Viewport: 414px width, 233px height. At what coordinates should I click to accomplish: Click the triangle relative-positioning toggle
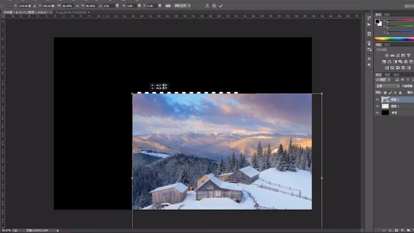pyautogui.click(x=34, y=6)
